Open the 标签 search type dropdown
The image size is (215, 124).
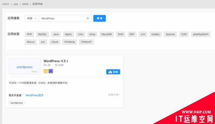(x=32, y=18)
